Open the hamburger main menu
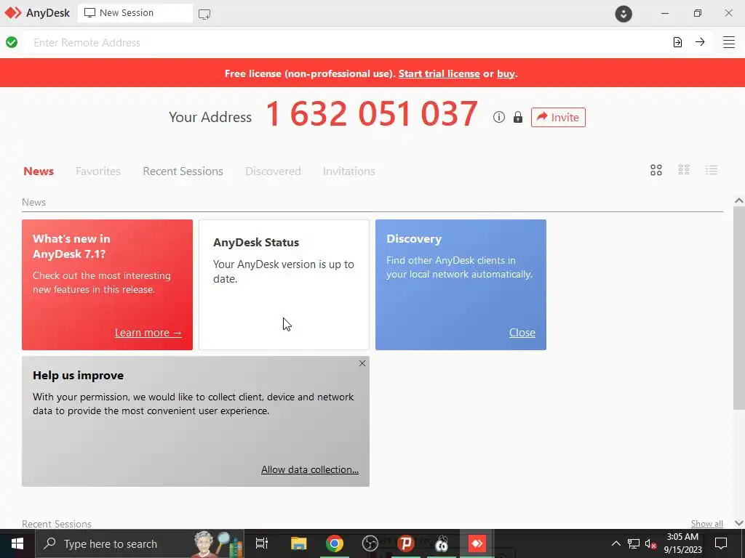 [729, 42]
